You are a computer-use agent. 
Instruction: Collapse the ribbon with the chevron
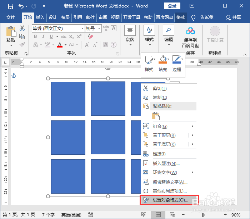(x=245, y=55)
